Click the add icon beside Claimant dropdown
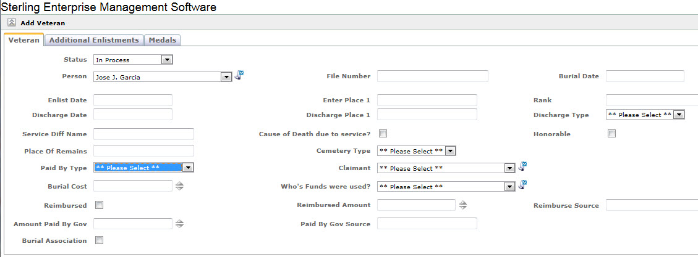Screen dimensions: 698x257 click(x=522, y=166)
